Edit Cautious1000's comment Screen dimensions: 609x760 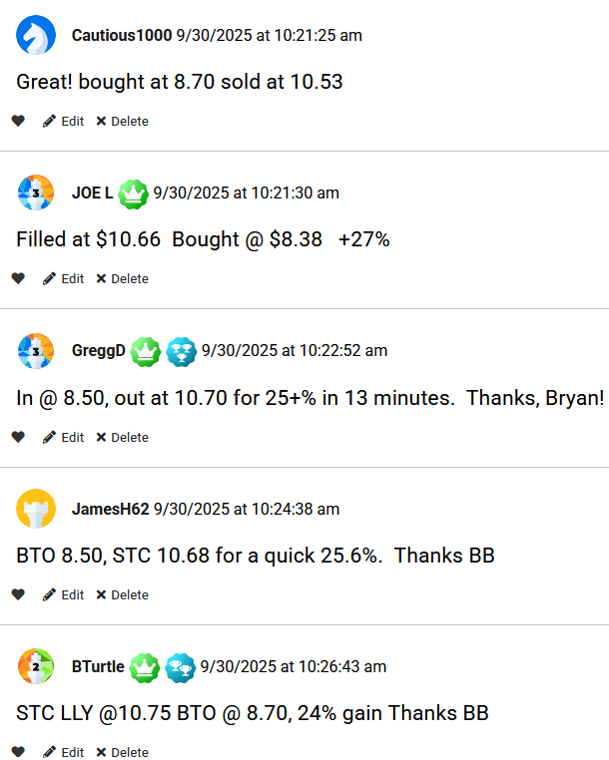click(63, 121)
